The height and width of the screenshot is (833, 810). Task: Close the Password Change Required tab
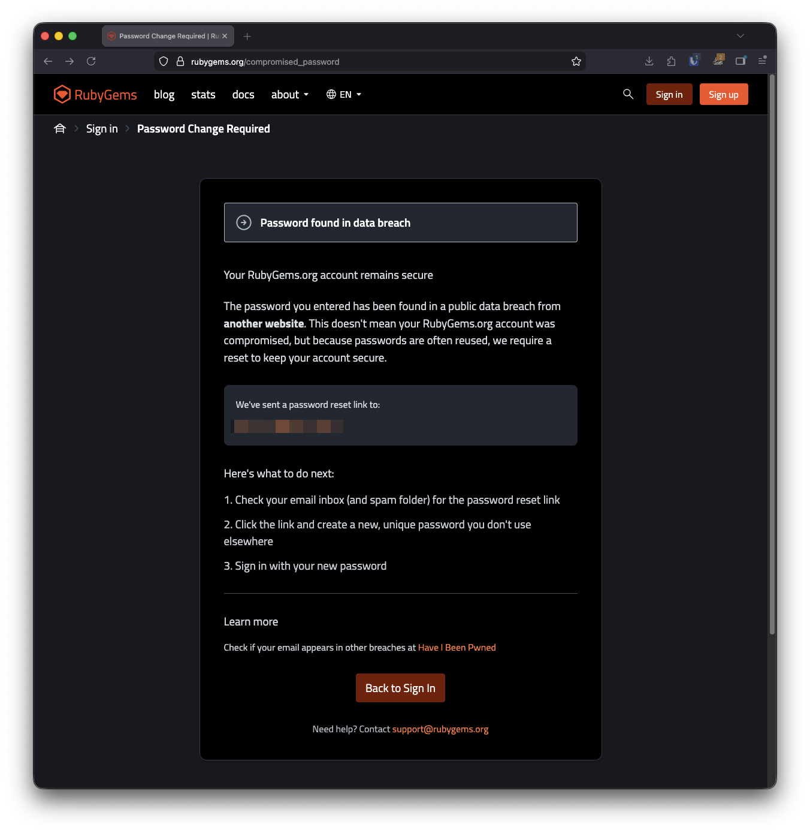[225, 36]
